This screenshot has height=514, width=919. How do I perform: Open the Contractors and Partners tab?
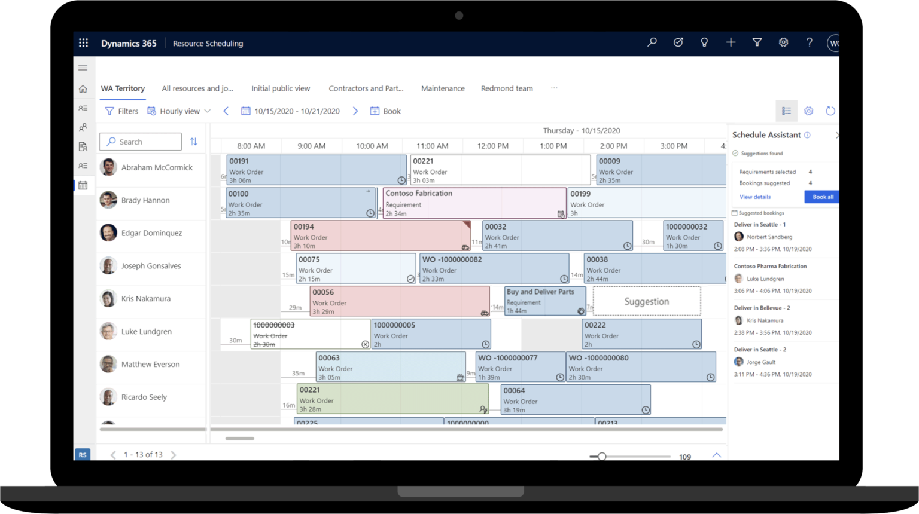pyautogui.click(x=366, y=88)
